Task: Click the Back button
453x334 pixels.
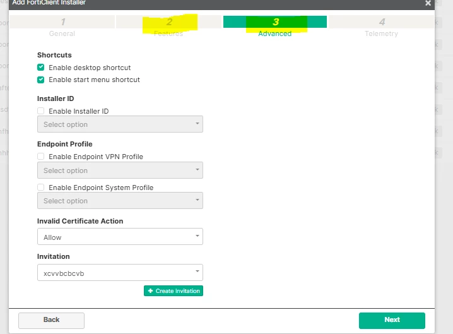Action: [52, 320]
